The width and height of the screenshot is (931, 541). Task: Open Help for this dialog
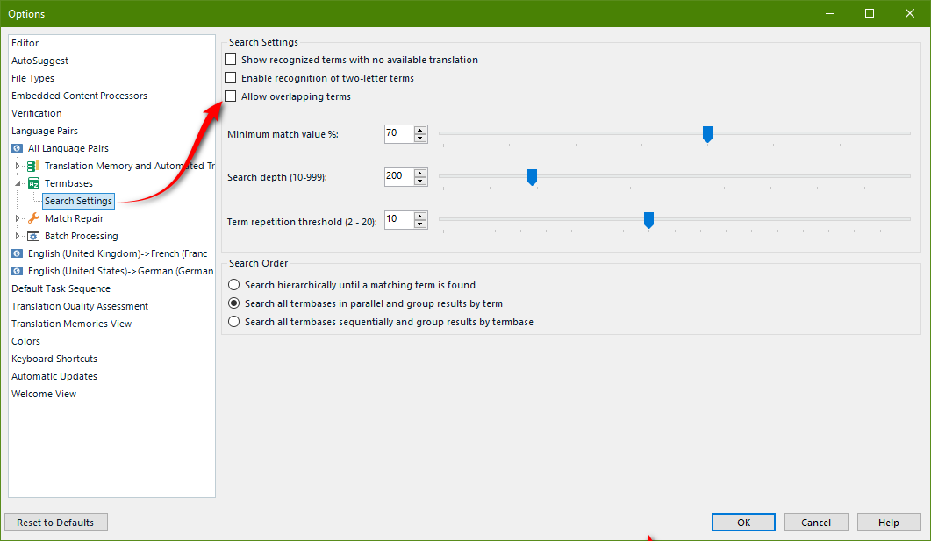(x=889, y=523)
